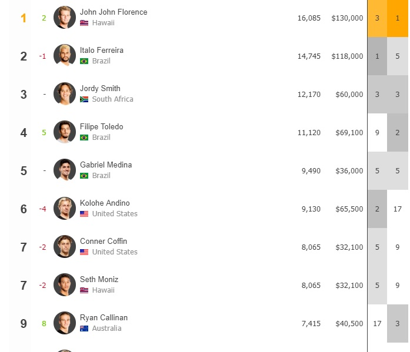The width and height of the screenshot is (410, 352).
Task: Click Conner Coffin's profile picture
Action: pyautogui.click(x=65, y=246)
